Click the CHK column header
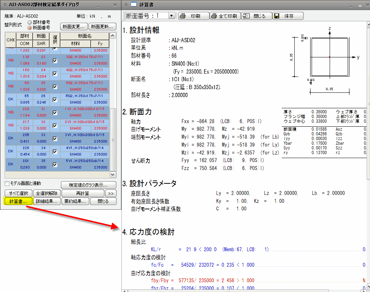 click(11, 40)
